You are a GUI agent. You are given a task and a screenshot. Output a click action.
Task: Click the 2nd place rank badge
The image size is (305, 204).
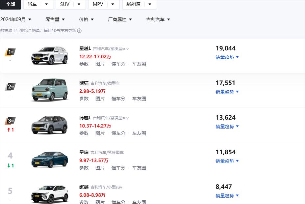(10, 87)
